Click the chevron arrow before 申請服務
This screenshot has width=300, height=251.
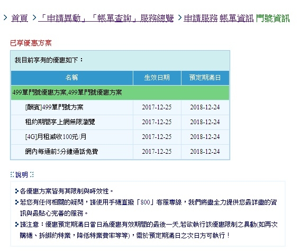click(x=180, y=18)
